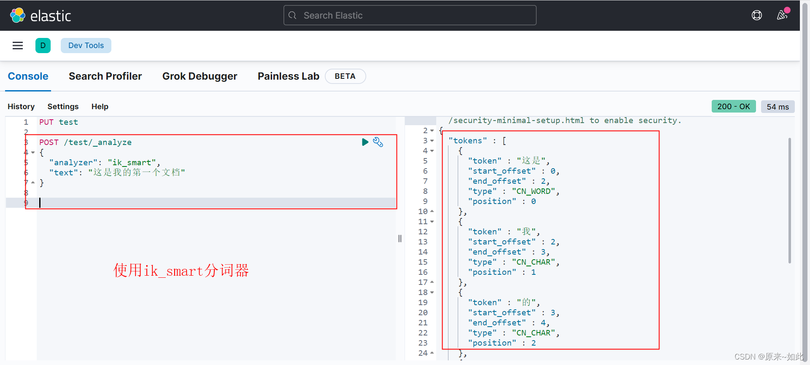The width and height of the screenshot is (810, 365).
Task: Click the "token" : "的" line
Action: [504, 303]
